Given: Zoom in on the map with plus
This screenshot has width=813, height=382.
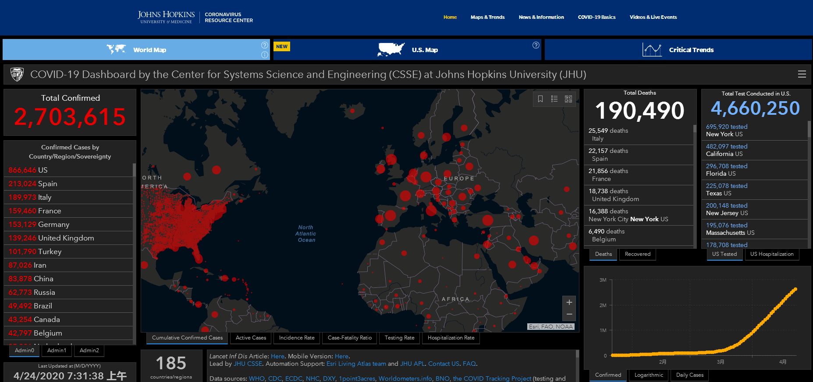Looking at the screenshot, I should coord(569,302).
